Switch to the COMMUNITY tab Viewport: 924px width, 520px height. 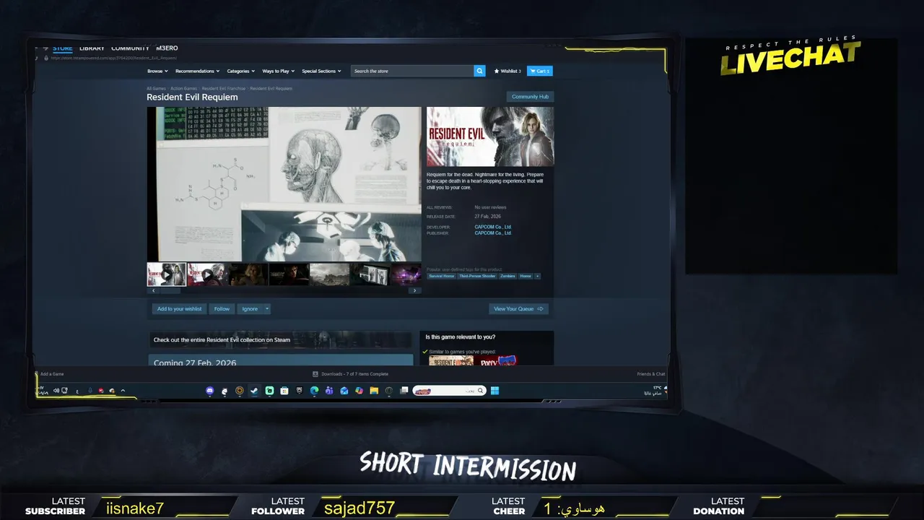130,48
